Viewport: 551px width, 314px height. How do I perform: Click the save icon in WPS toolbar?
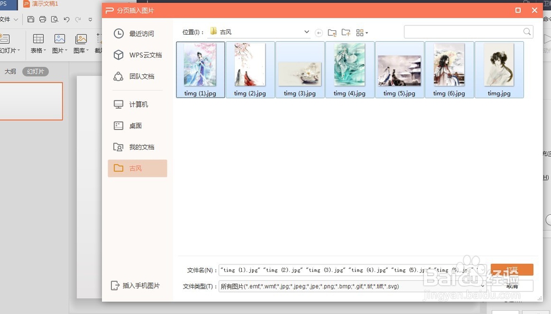point(30,19)
